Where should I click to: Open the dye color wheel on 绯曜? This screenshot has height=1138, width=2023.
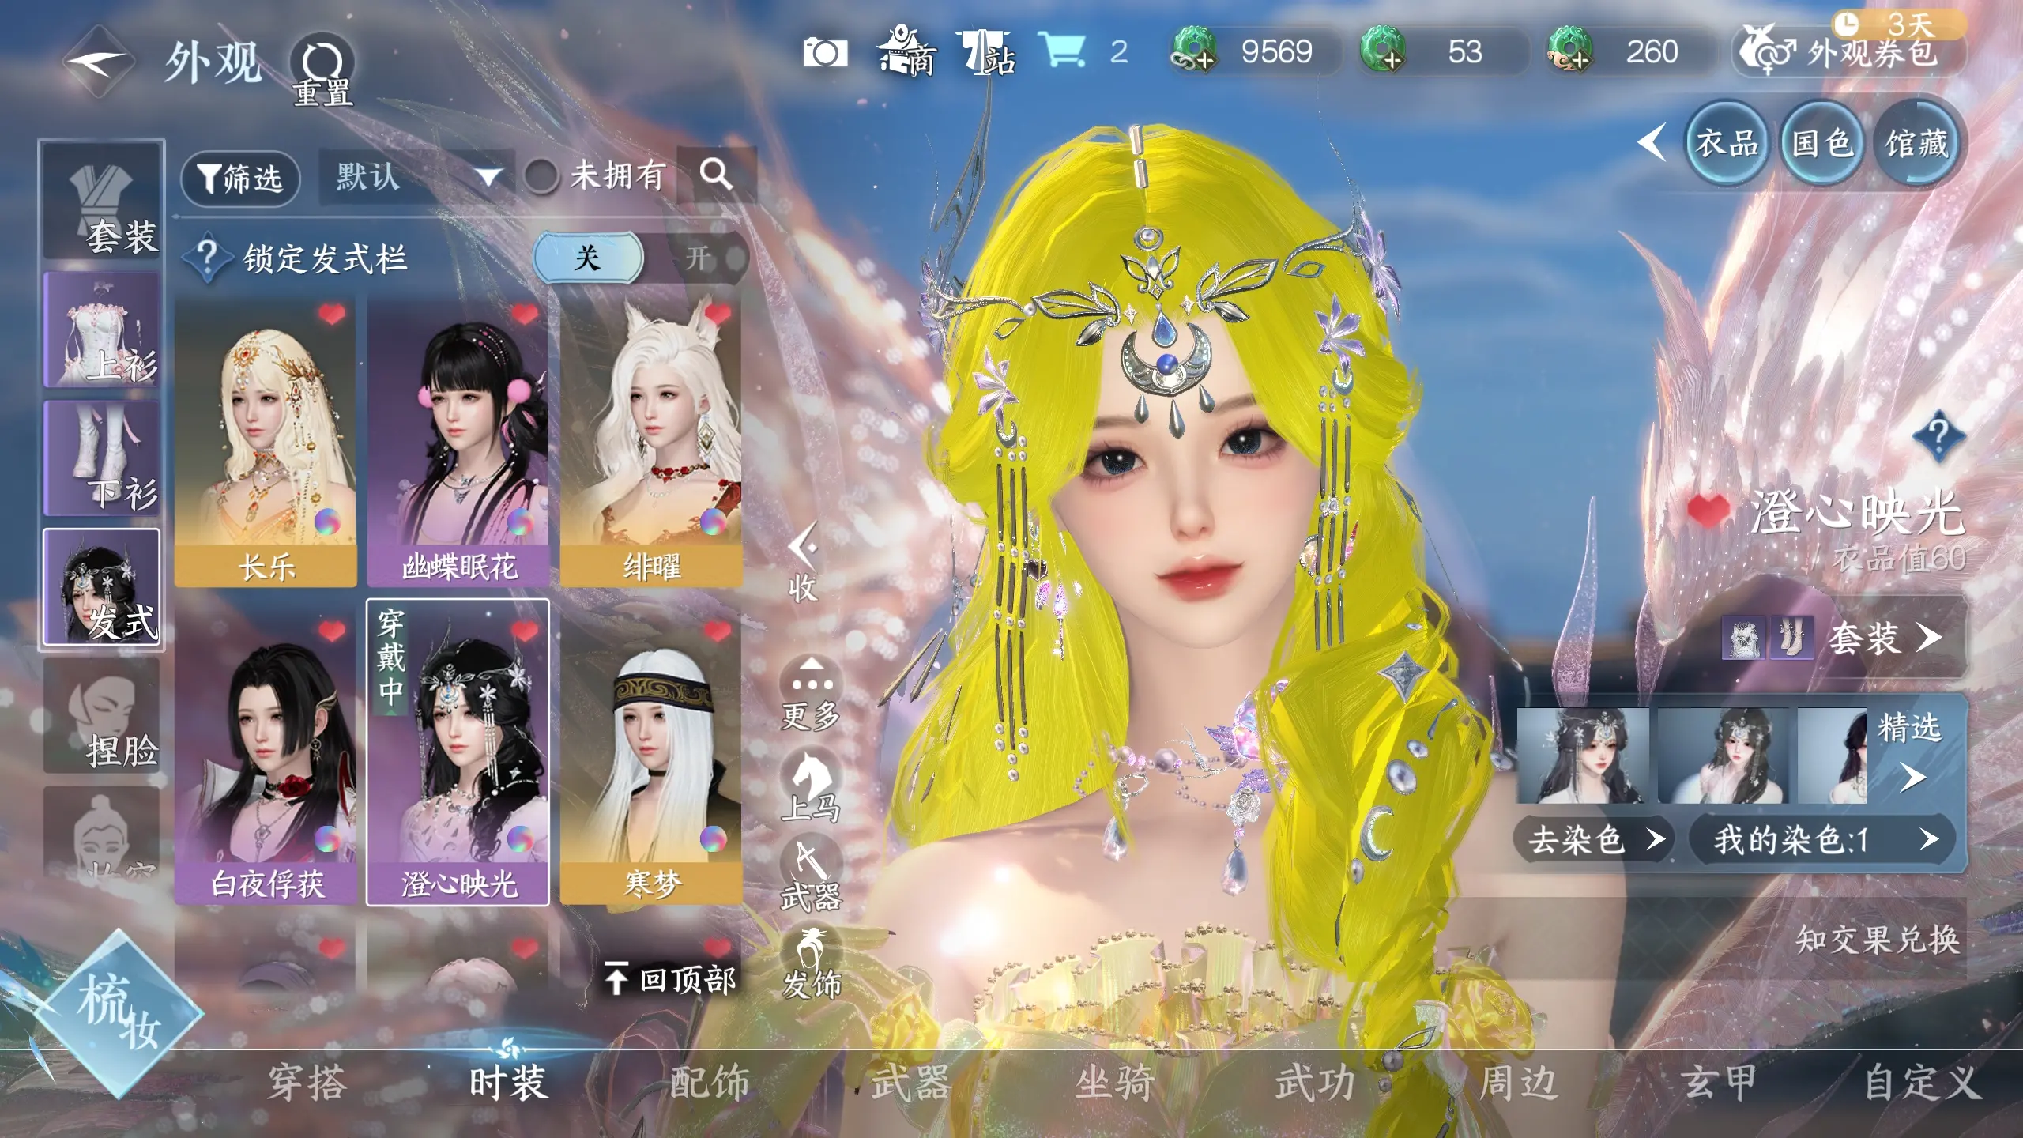pos(713,522)
